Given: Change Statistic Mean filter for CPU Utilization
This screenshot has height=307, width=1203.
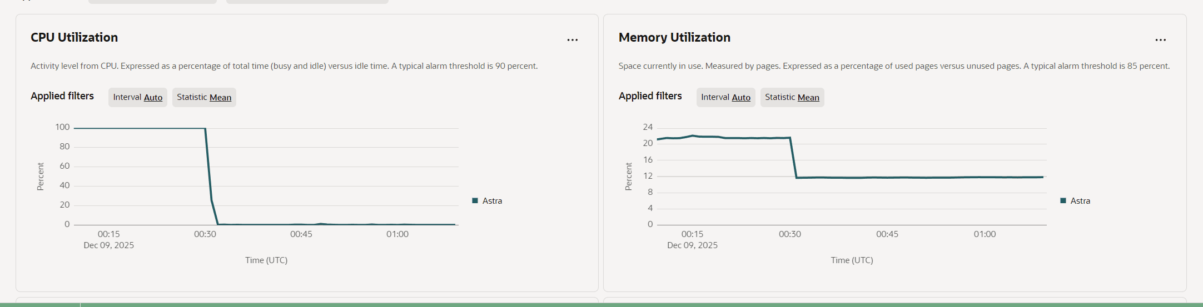Looking at the screenshot, I should [204, 97].
